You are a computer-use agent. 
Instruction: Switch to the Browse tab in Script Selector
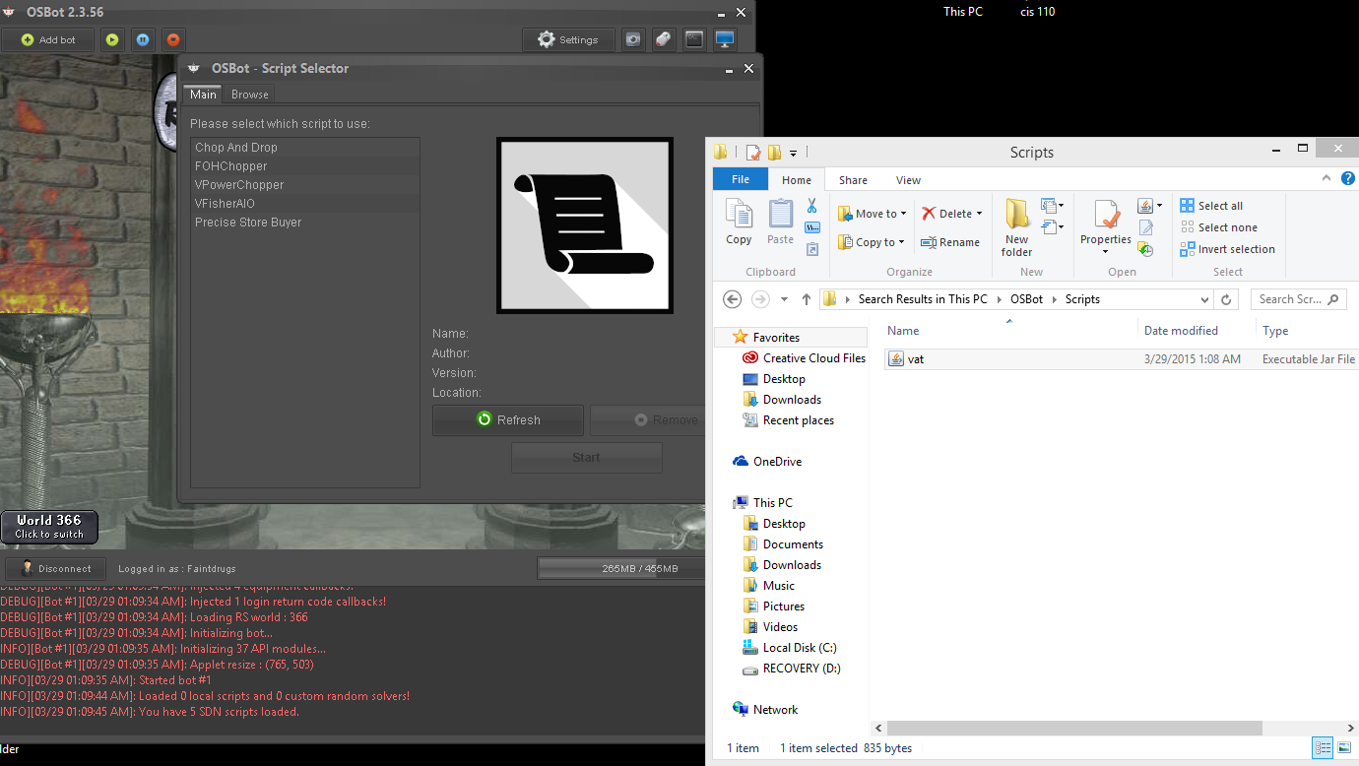(x=250, y=95)
